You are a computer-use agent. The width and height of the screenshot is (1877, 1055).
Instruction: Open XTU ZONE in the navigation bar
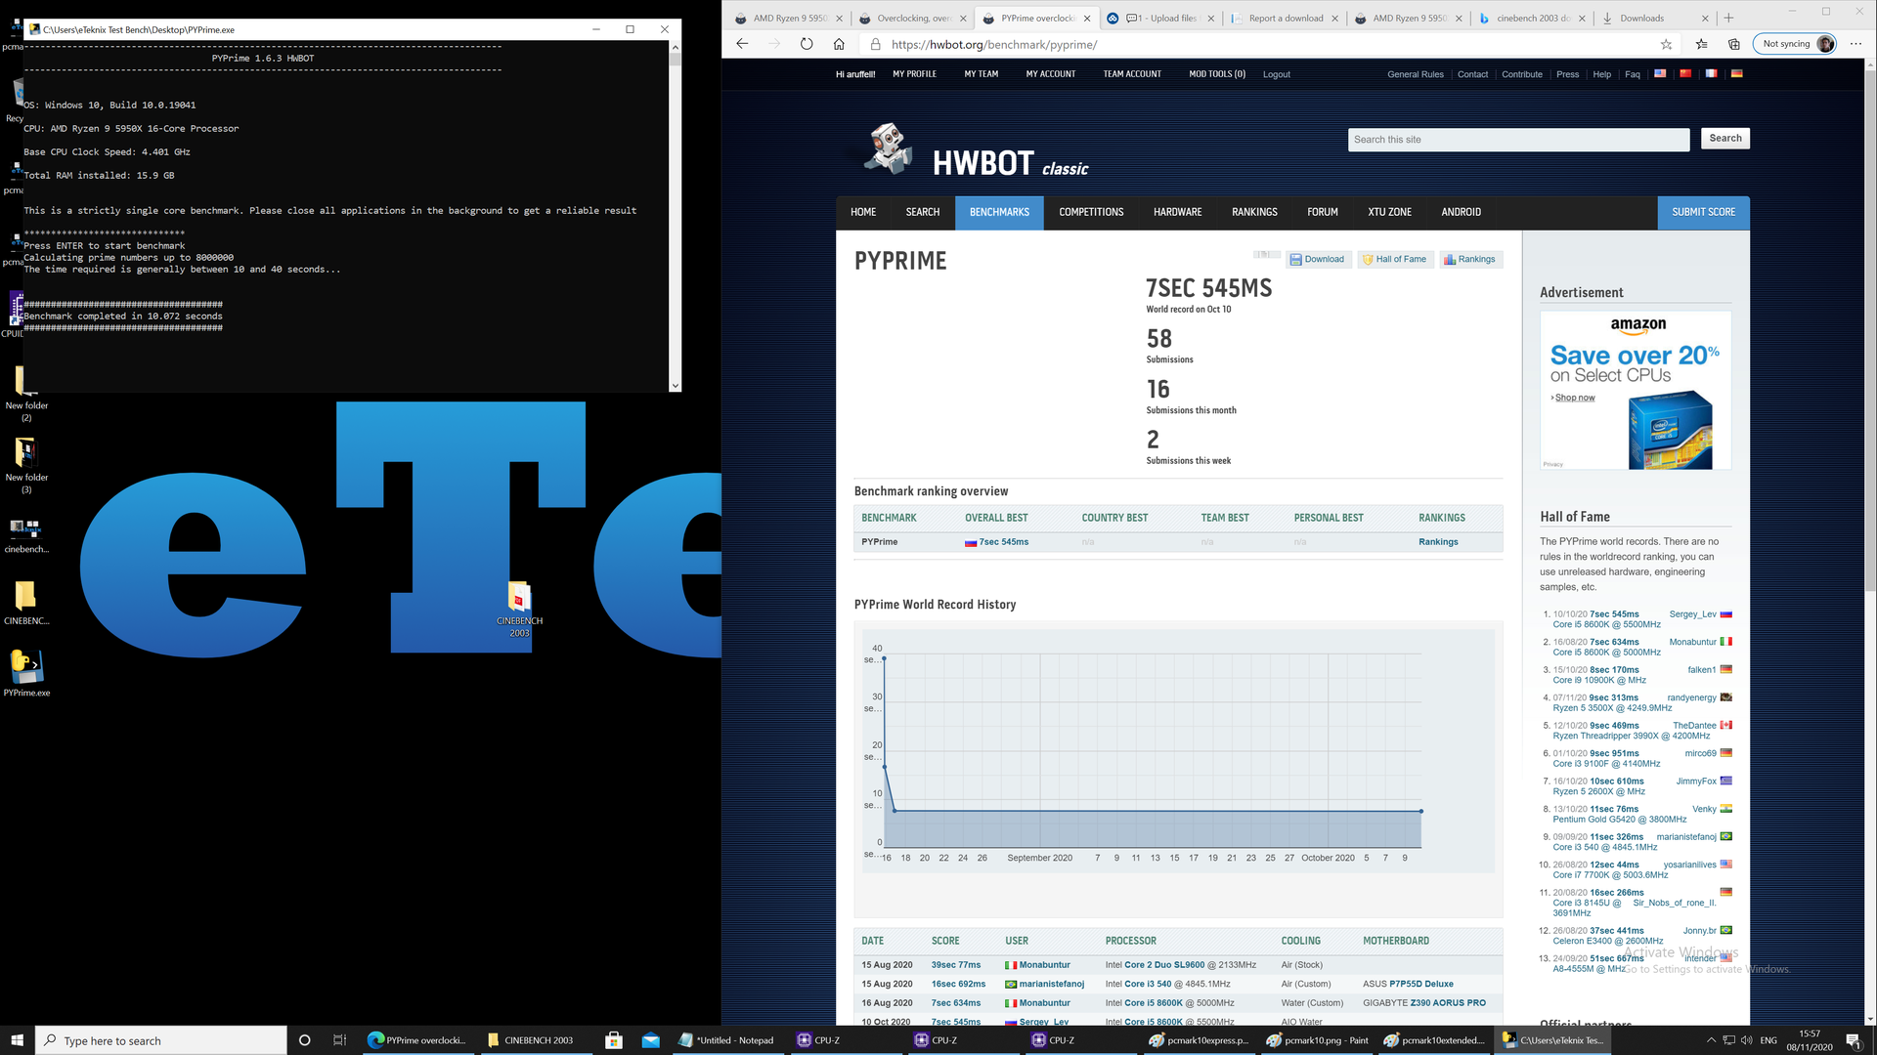(x=1389, y=212)
